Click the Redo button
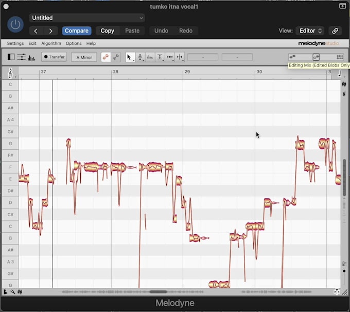The image size is (350, 312). 186,31
